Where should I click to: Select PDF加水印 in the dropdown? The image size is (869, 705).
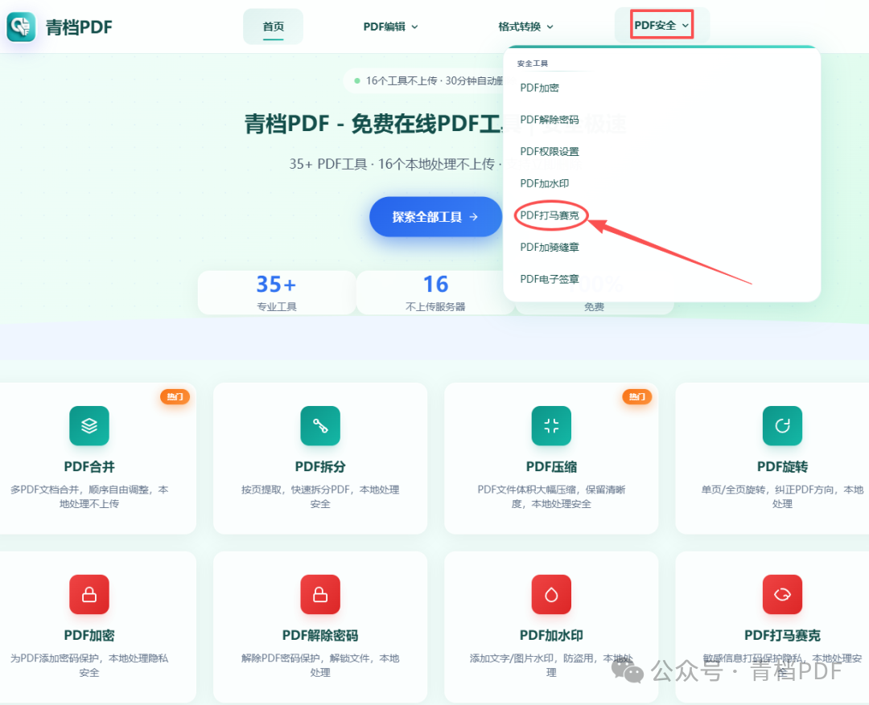544,183
